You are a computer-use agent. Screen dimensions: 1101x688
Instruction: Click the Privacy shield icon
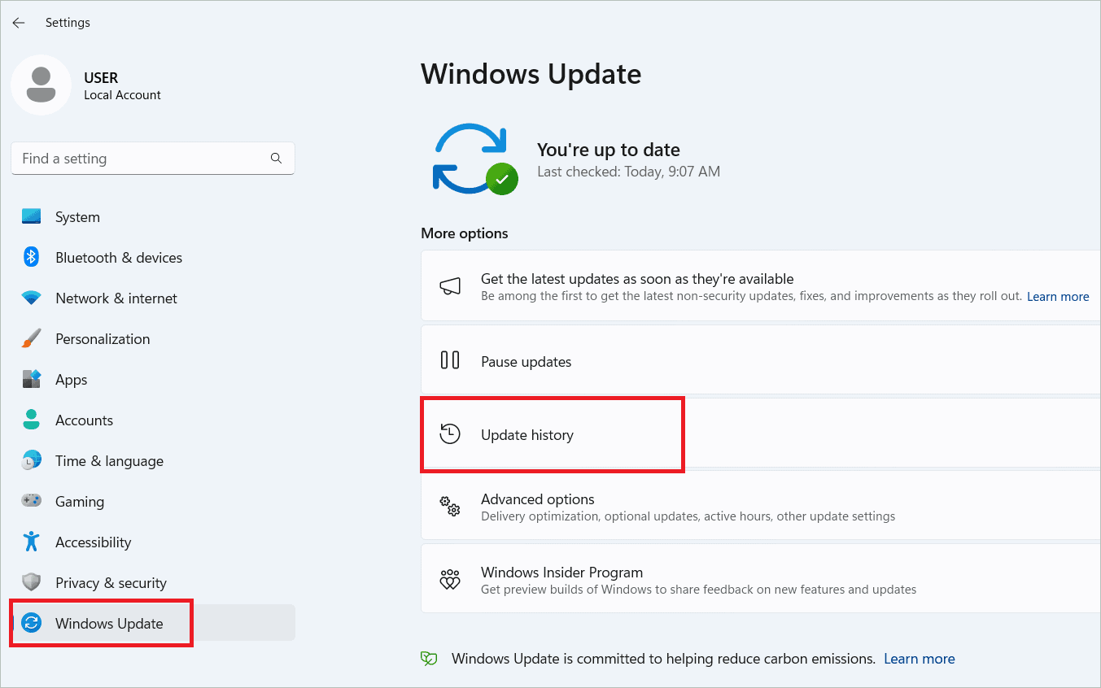click(x=31, y=583)
